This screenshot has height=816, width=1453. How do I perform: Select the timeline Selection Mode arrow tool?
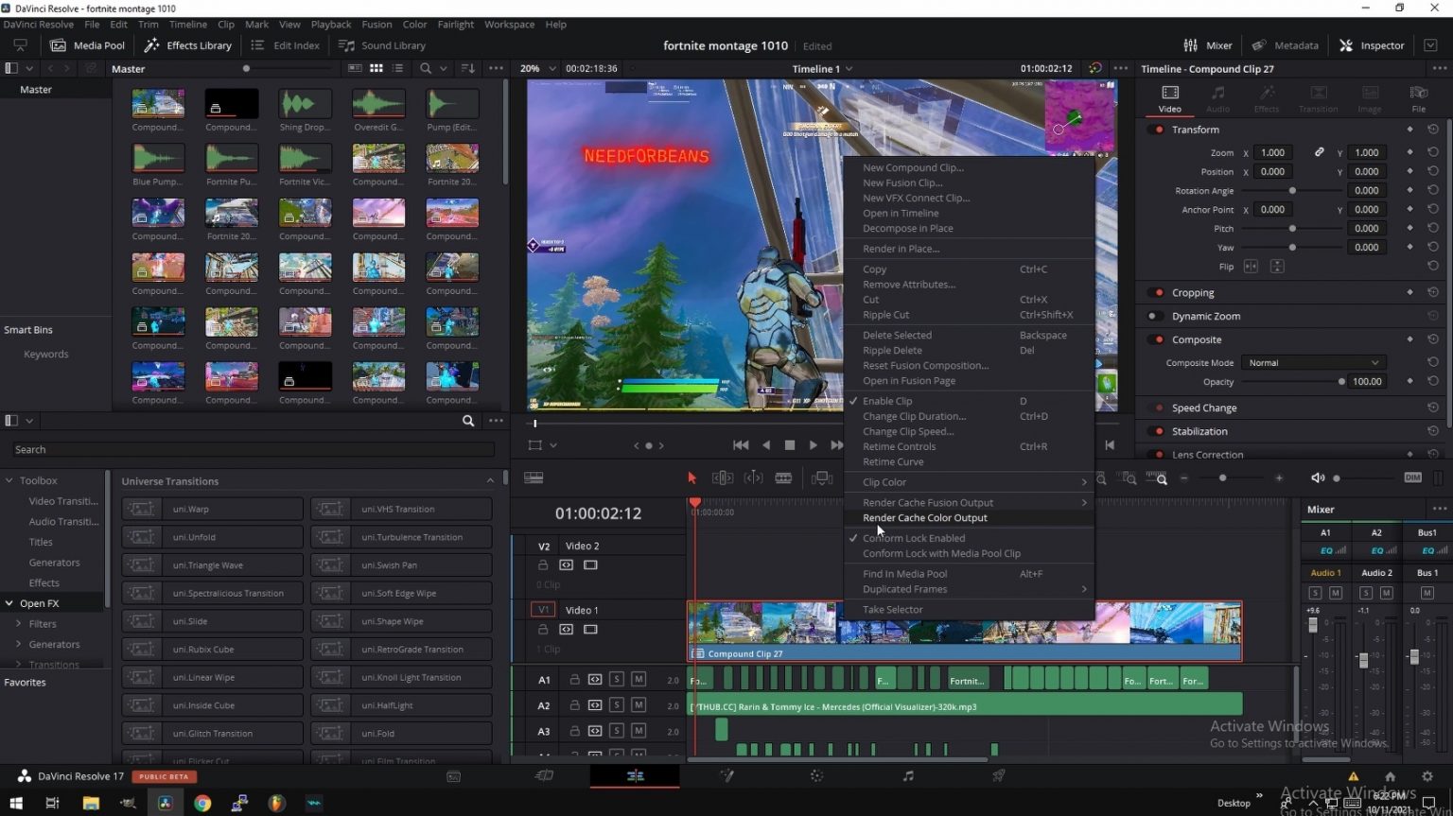[691, 478]
